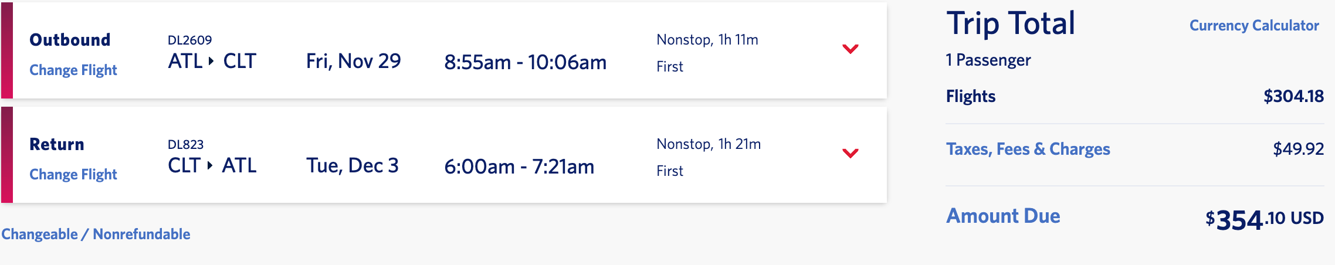Viewport: 1335px width, 265px height.
Task: Click Change Flight under Outbound
Action: point(73,70)
